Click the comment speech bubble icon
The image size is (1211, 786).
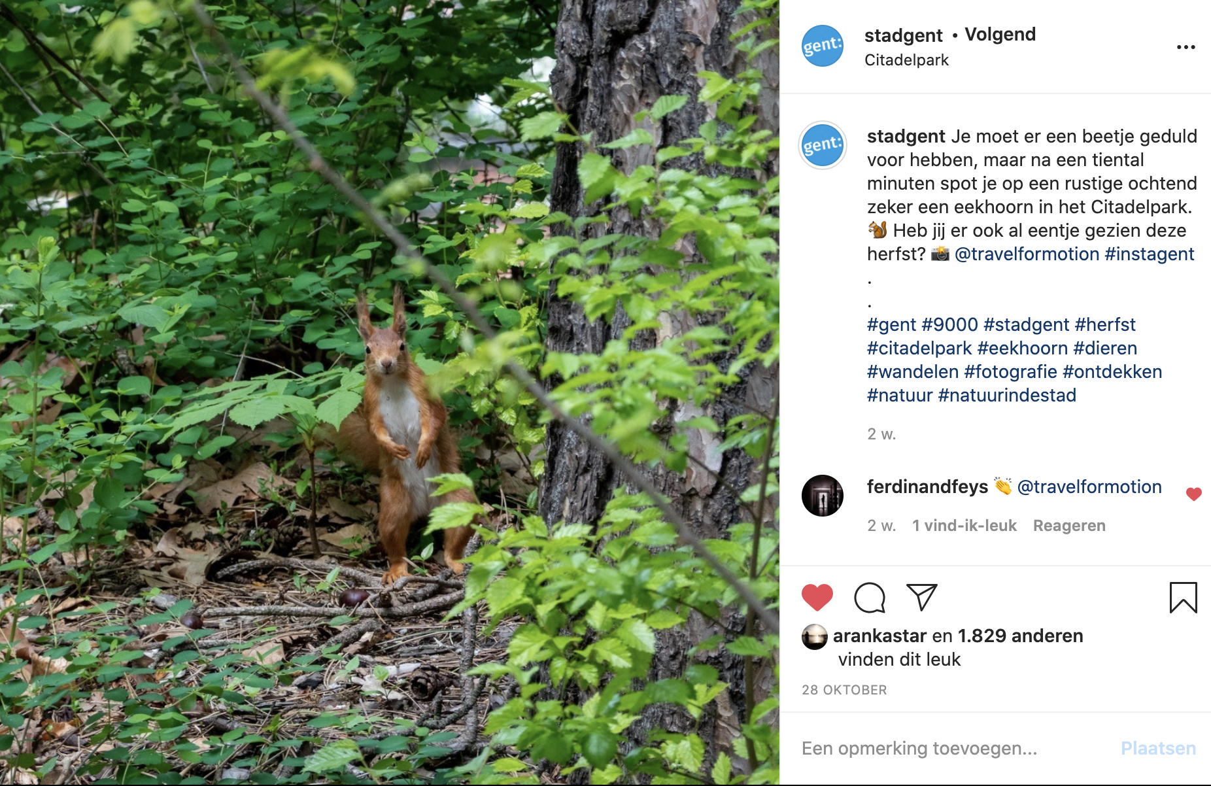869,598
